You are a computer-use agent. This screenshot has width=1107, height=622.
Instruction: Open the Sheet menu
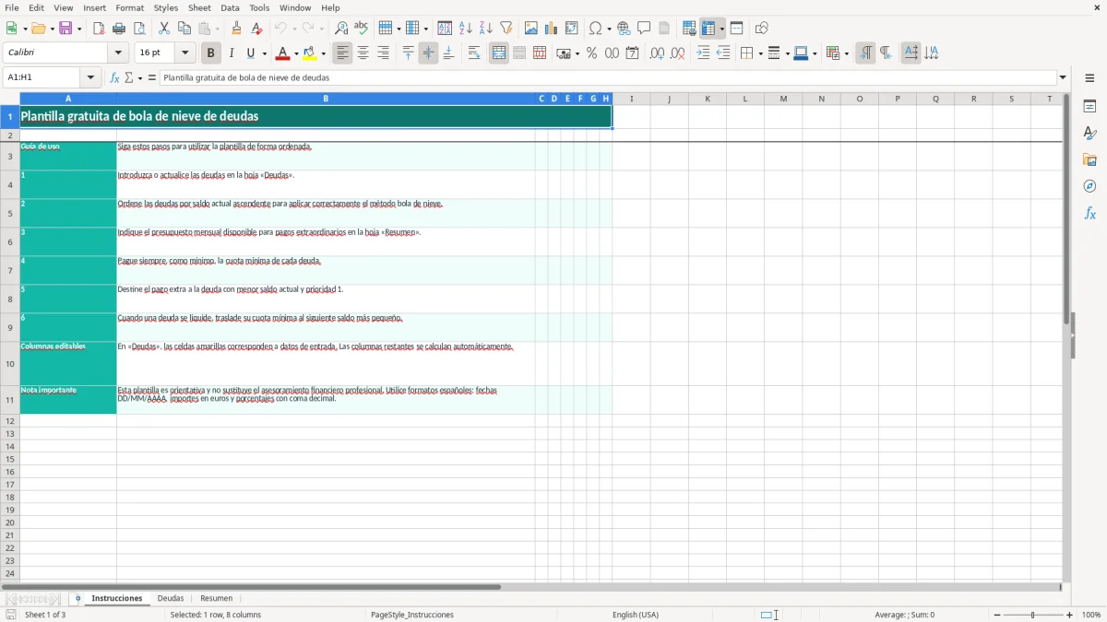point(199,7)
